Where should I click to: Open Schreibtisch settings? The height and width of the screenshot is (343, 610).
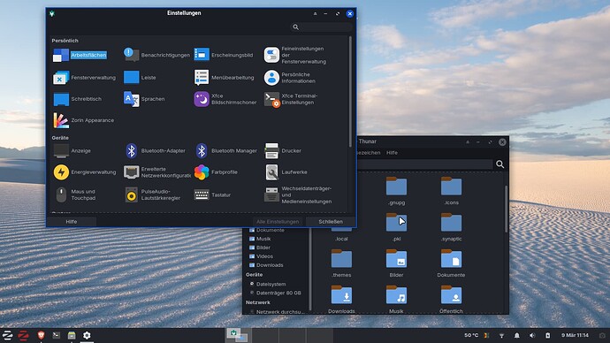(x=77, y=99)
